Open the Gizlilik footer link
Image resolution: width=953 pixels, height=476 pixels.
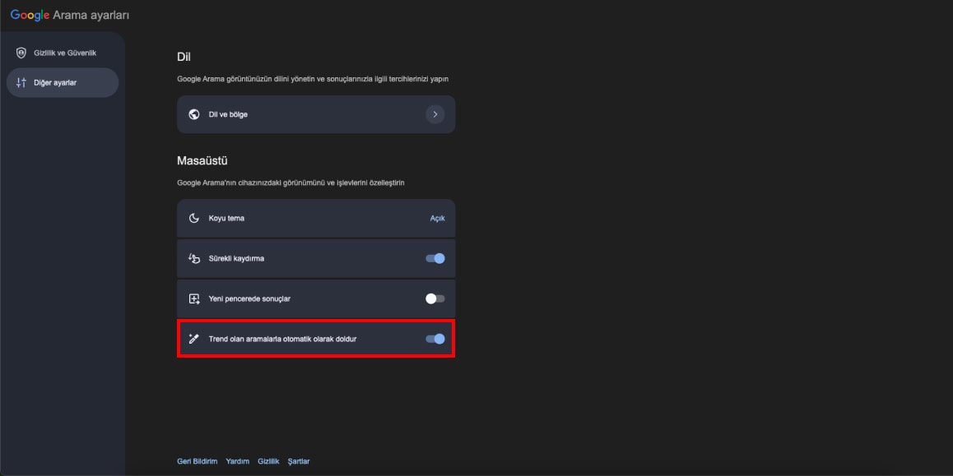(268, 461)
